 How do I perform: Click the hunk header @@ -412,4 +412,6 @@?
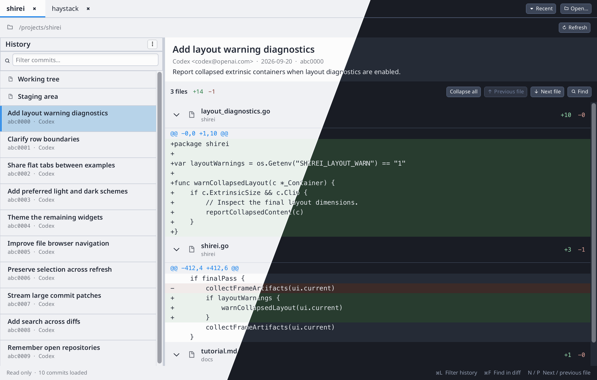pyautogui.click(x=204, y=268)
